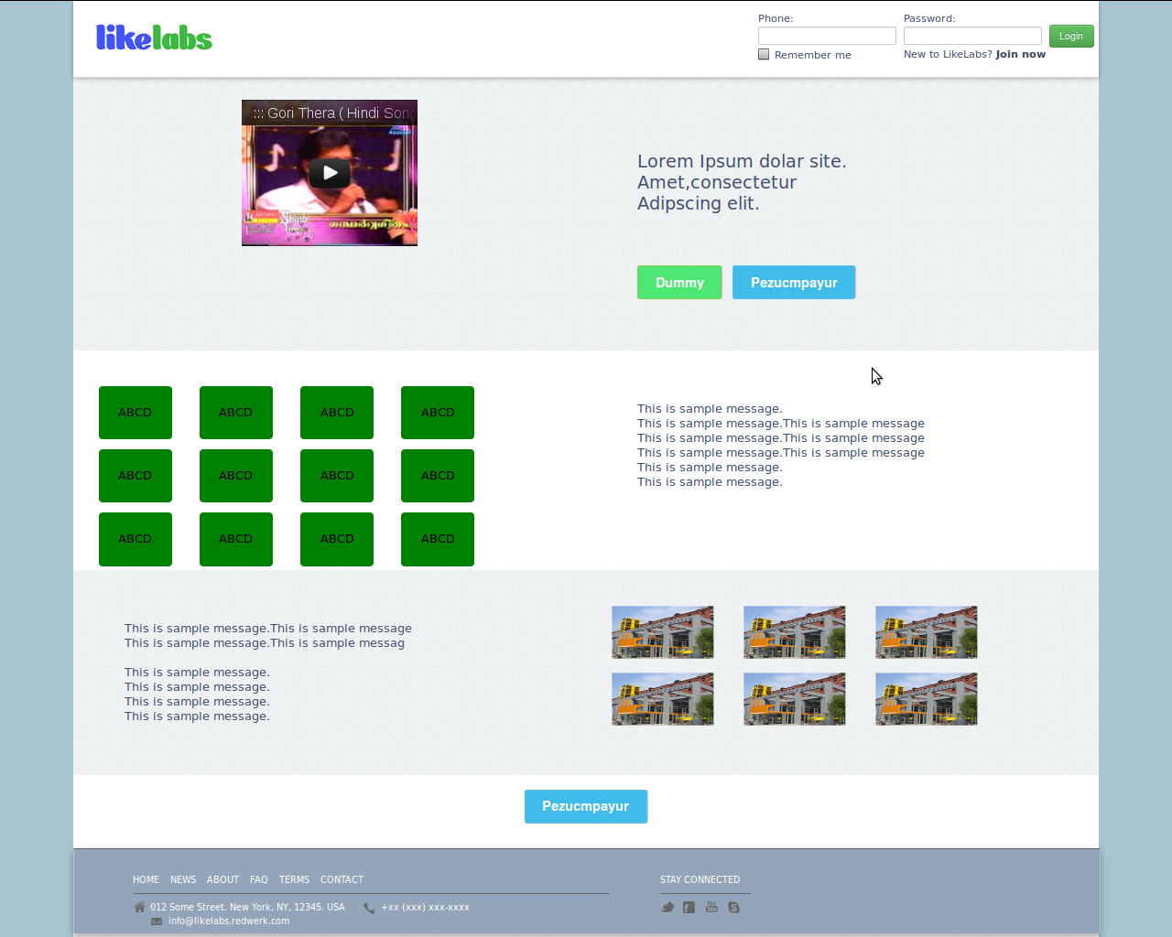
Task: Focus the Phone input field
Action: [x=827, y=36]
